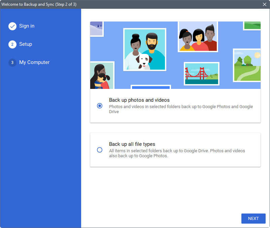
Task: Click the Sign in checkmark icon
Action: coord(12,26)
